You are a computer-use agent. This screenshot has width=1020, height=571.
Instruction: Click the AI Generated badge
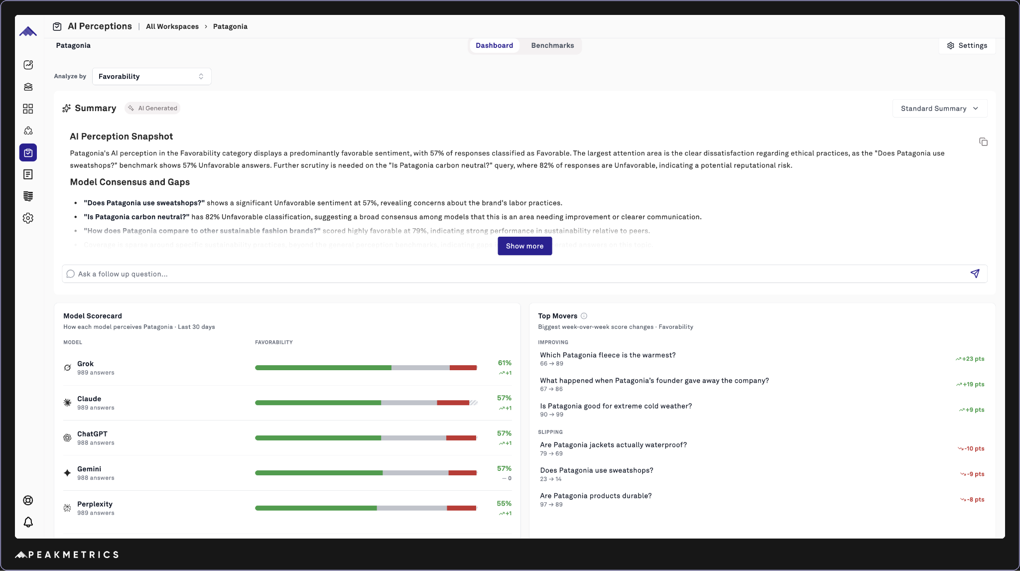[152, 108]
